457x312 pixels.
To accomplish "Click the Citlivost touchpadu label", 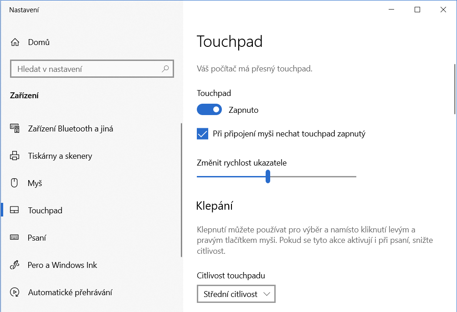I will tap(231, 275).
